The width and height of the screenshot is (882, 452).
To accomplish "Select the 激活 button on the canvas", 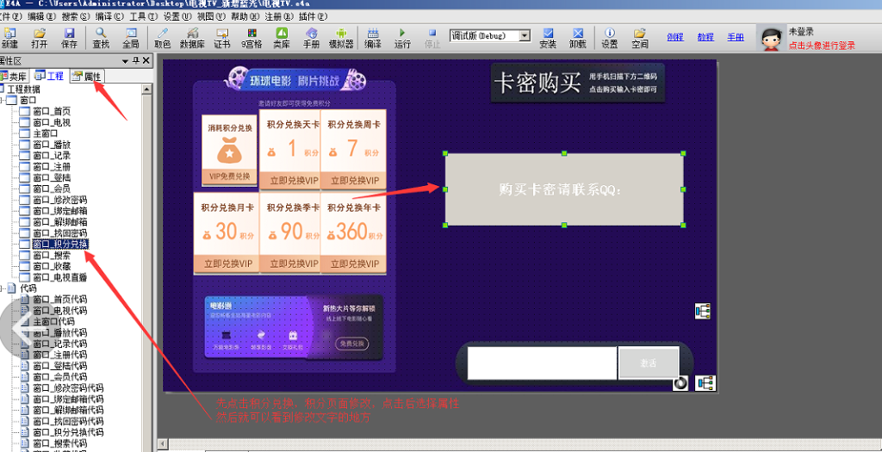I will tap(648, 362).
